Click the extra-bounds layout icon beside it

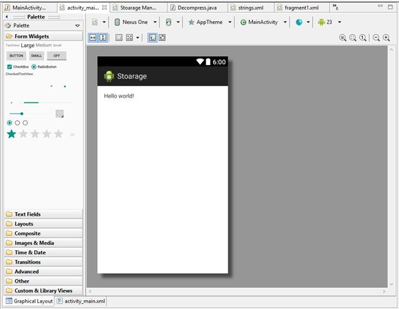[x=162, y=38]
